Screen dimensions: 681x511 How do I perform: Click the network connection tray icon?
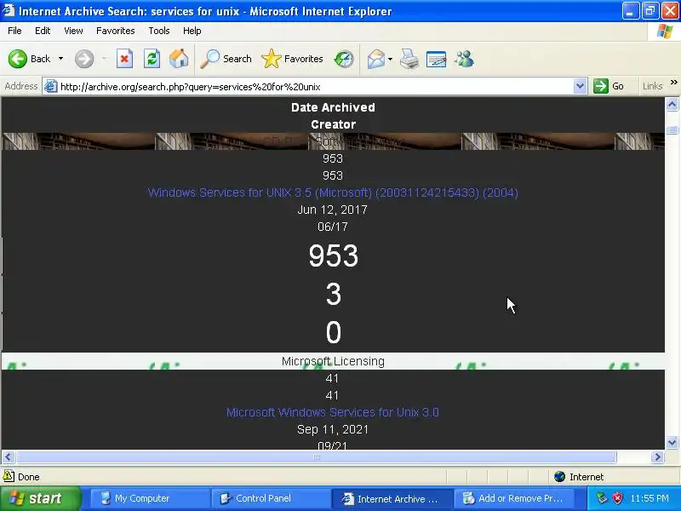pyautogui.click(x=602, y=498)
